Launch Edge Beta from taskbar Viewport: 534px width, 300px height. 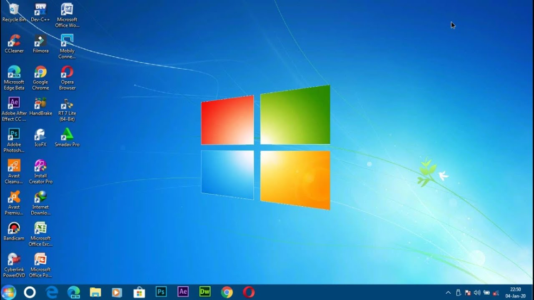coord(73,292)
